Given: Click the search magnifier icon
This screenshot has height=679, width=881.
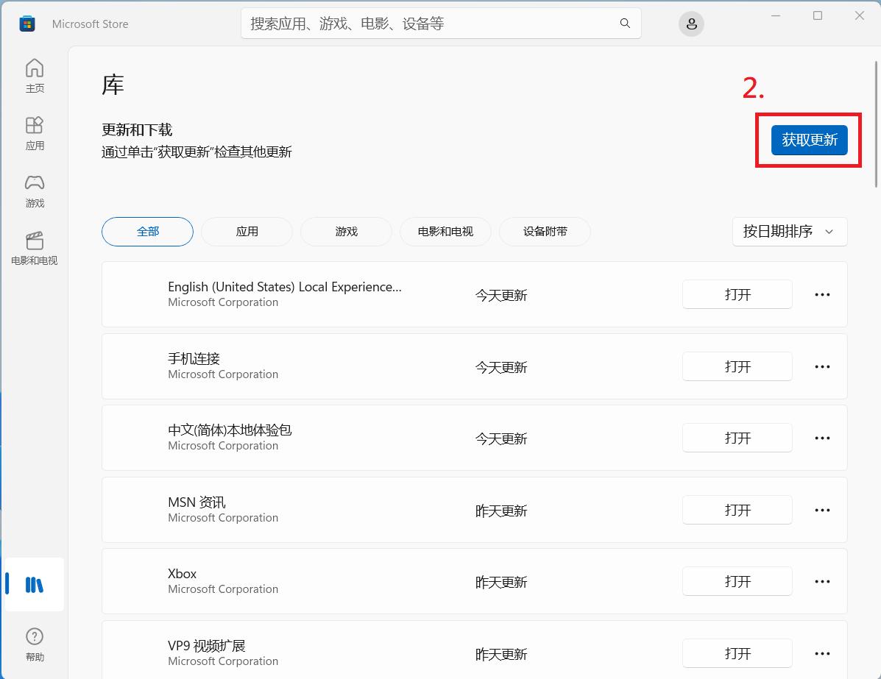Looking at the screenshot, I should 625,24.
